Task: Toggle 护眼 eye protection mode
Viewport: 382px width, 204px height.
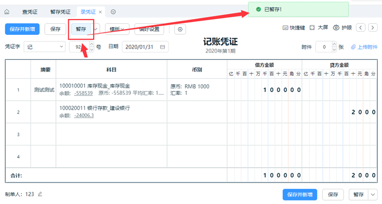Action: coord(342,28)
